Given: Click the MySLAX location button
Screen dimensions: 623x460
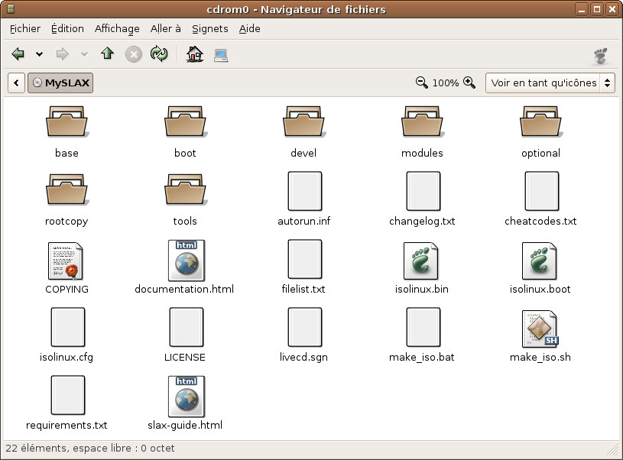Looking at the screenshot, I should click(x=60, y=83).
